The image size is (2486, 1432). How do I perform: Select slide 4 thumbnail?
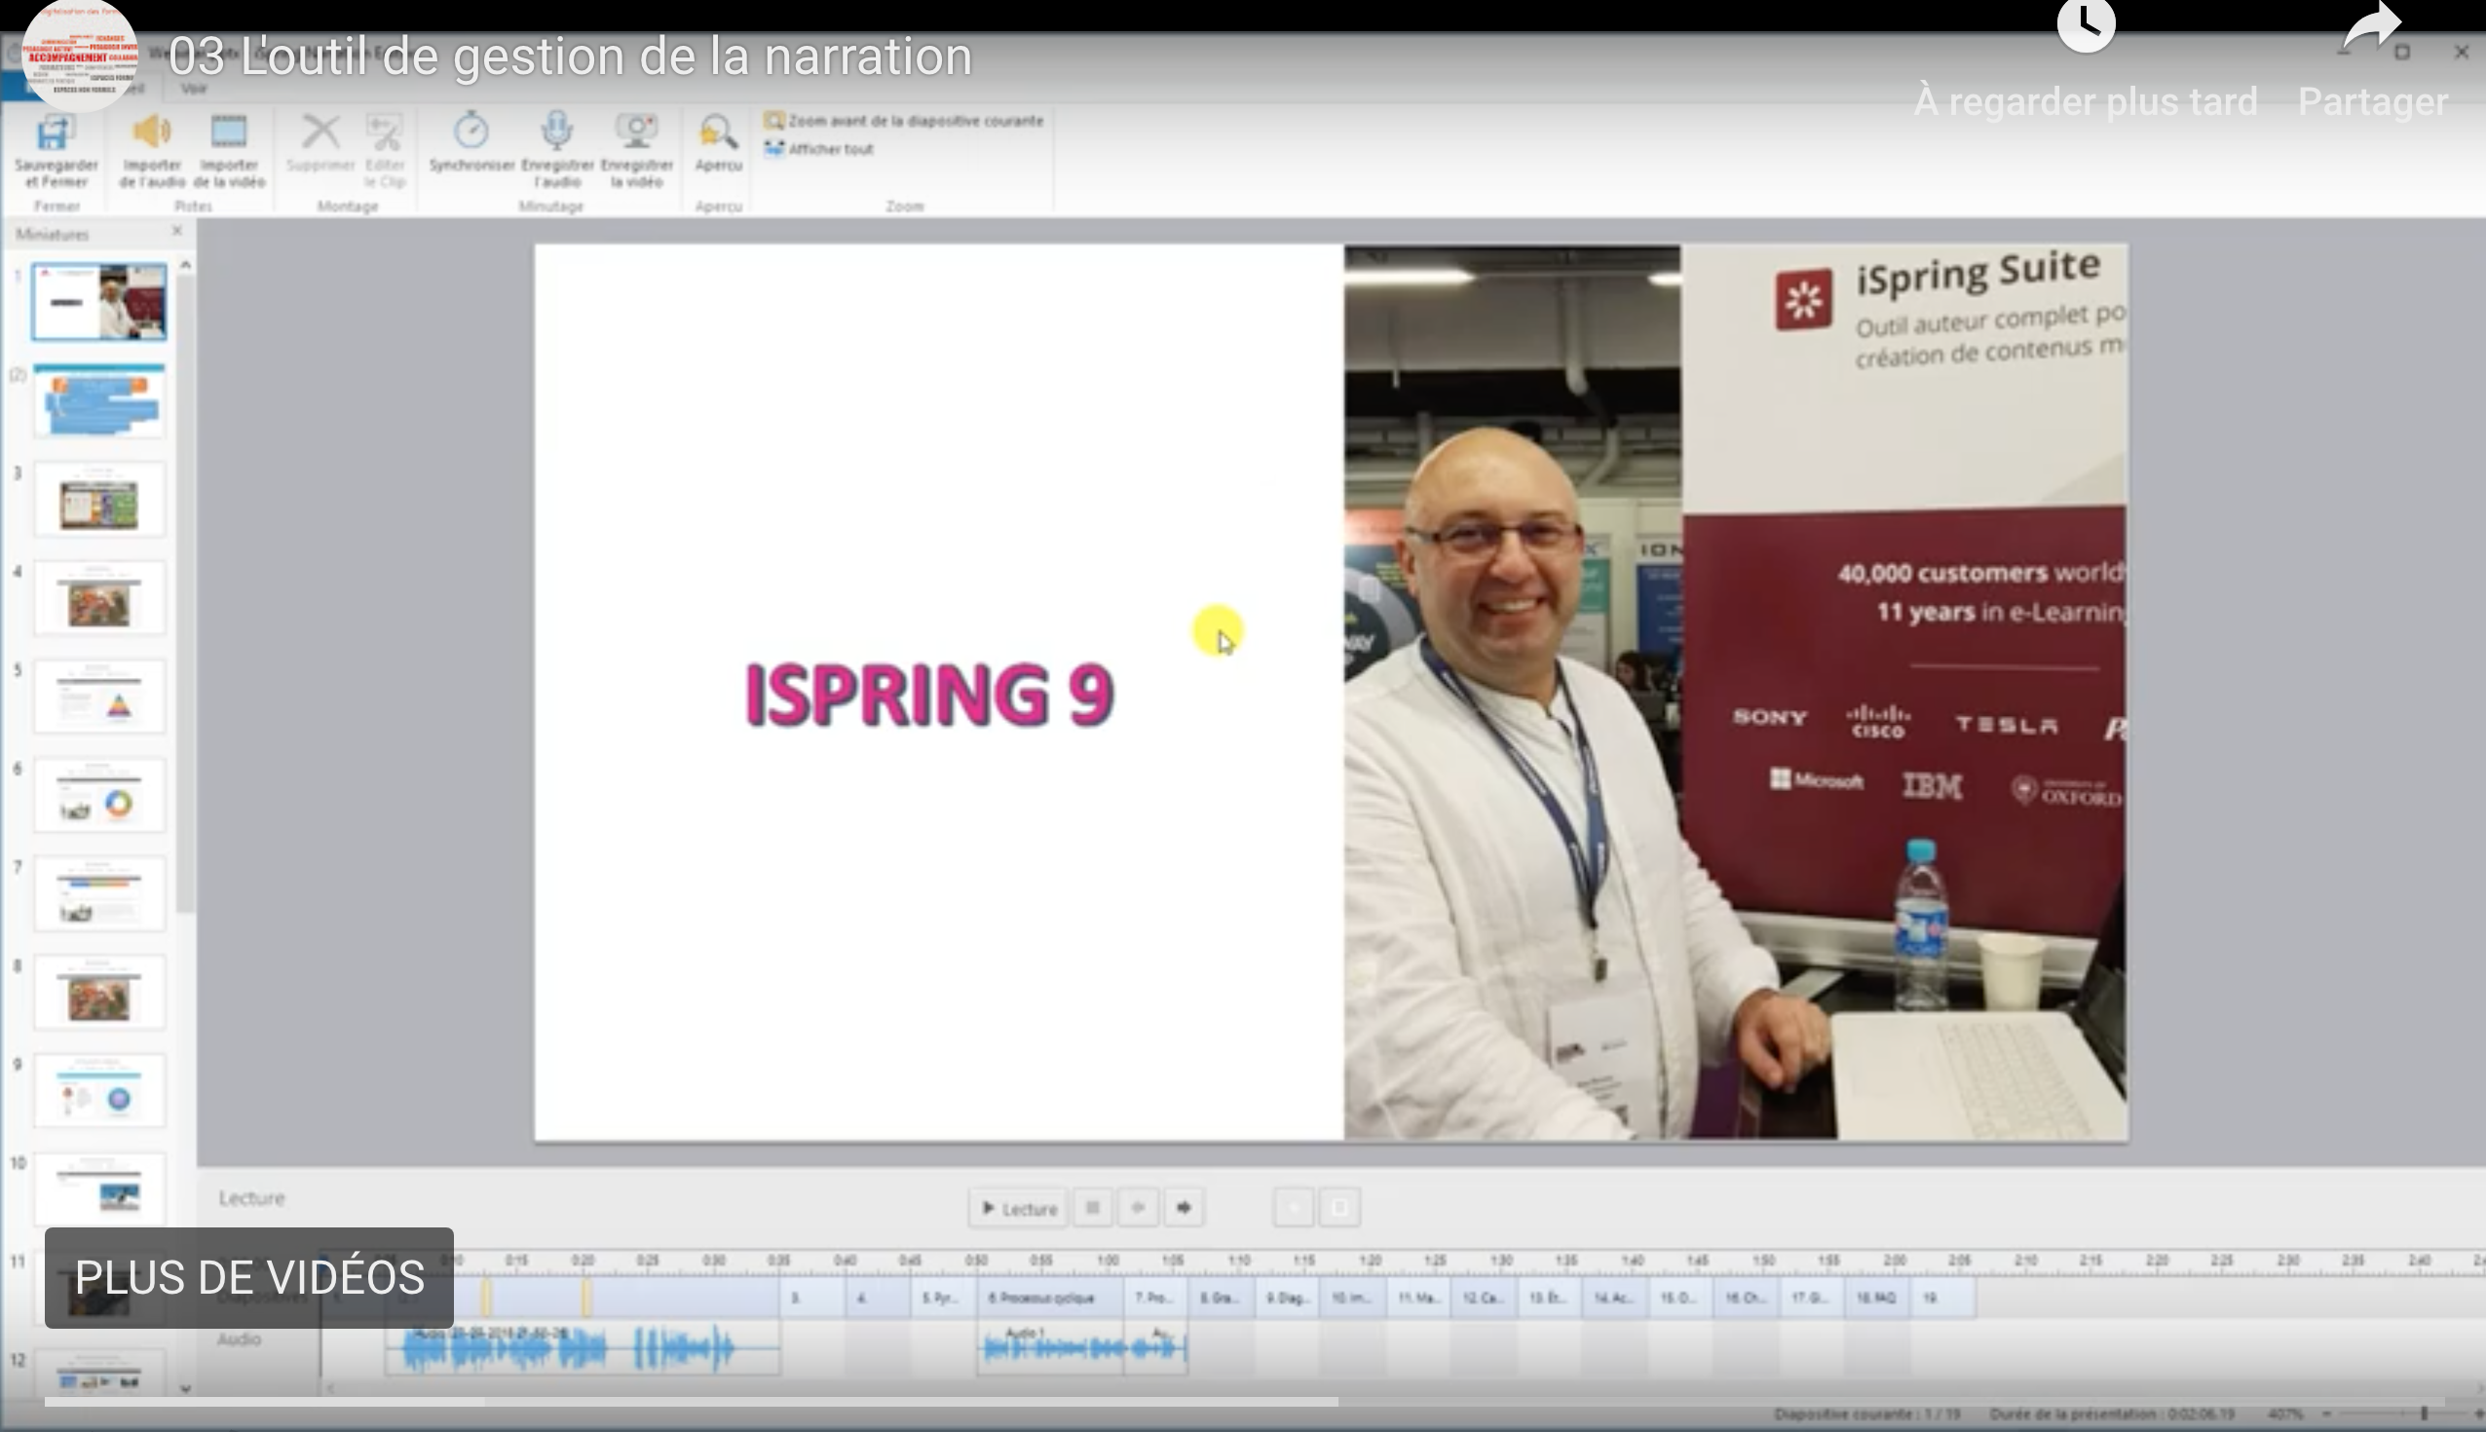click(98, 598)
